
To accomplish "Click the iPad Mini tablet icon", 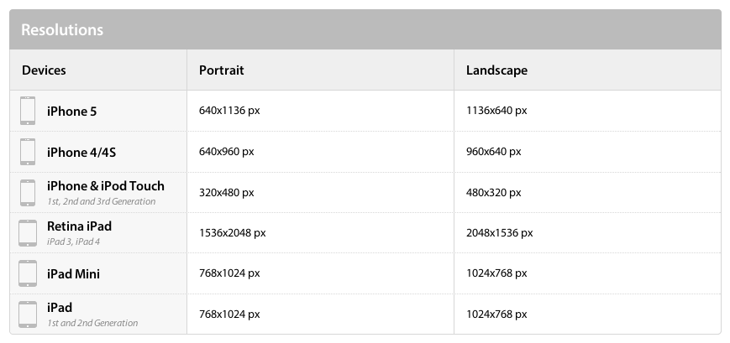I will point(28,273).
